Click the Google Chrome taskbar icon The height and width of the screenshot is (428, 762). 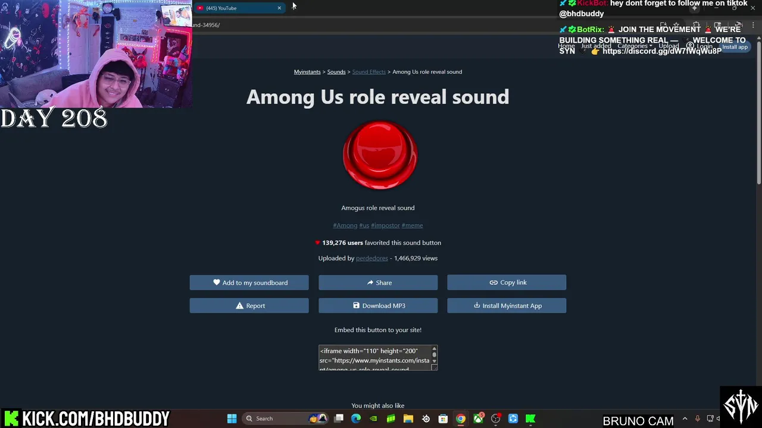461,418
